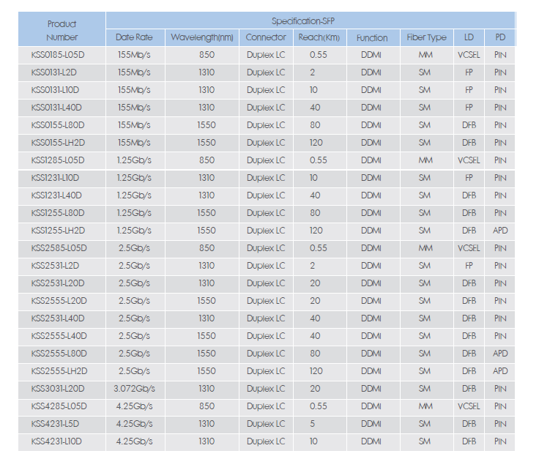Select product number KSS2585-L05D
This screenshot has width=539, height=470.
(59, 248)
